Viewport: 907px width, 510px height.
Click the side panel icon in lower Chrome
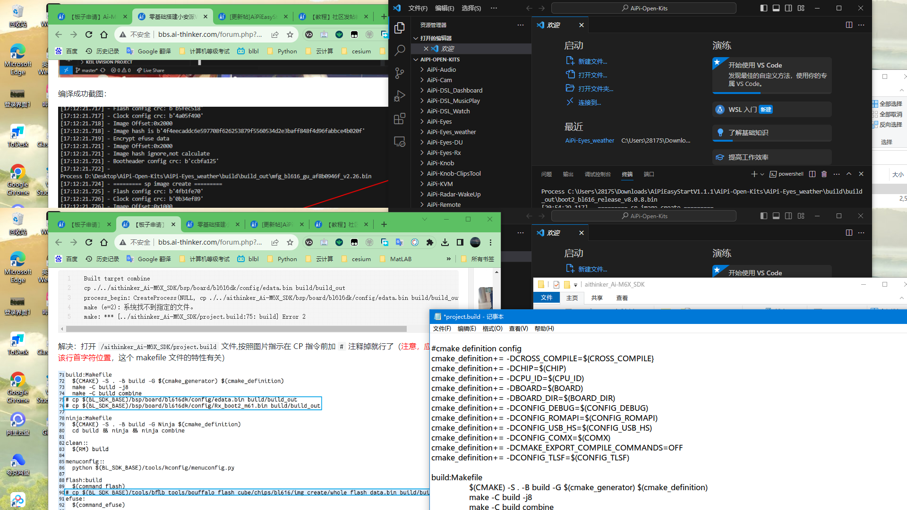[460, 242]
